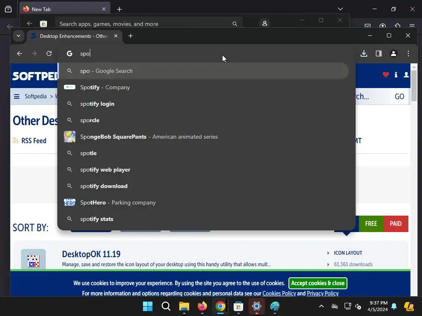This screenshot has height=316, width=422.
Task: Filter listing by PAID
Action: (396, 223)
